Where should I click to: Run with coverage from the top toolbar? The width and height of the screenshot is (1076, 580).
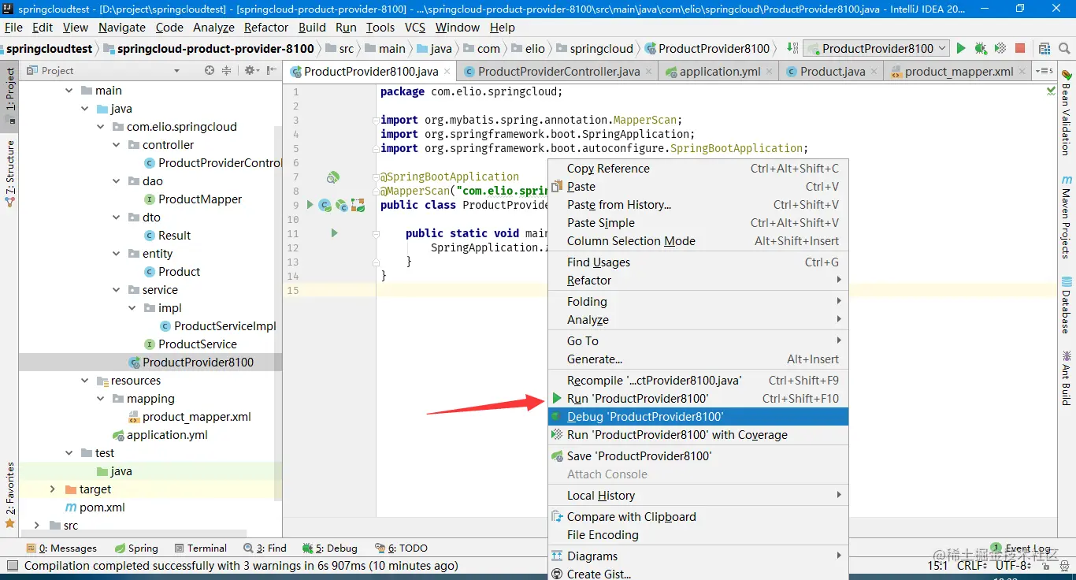tap(1000, 49)
